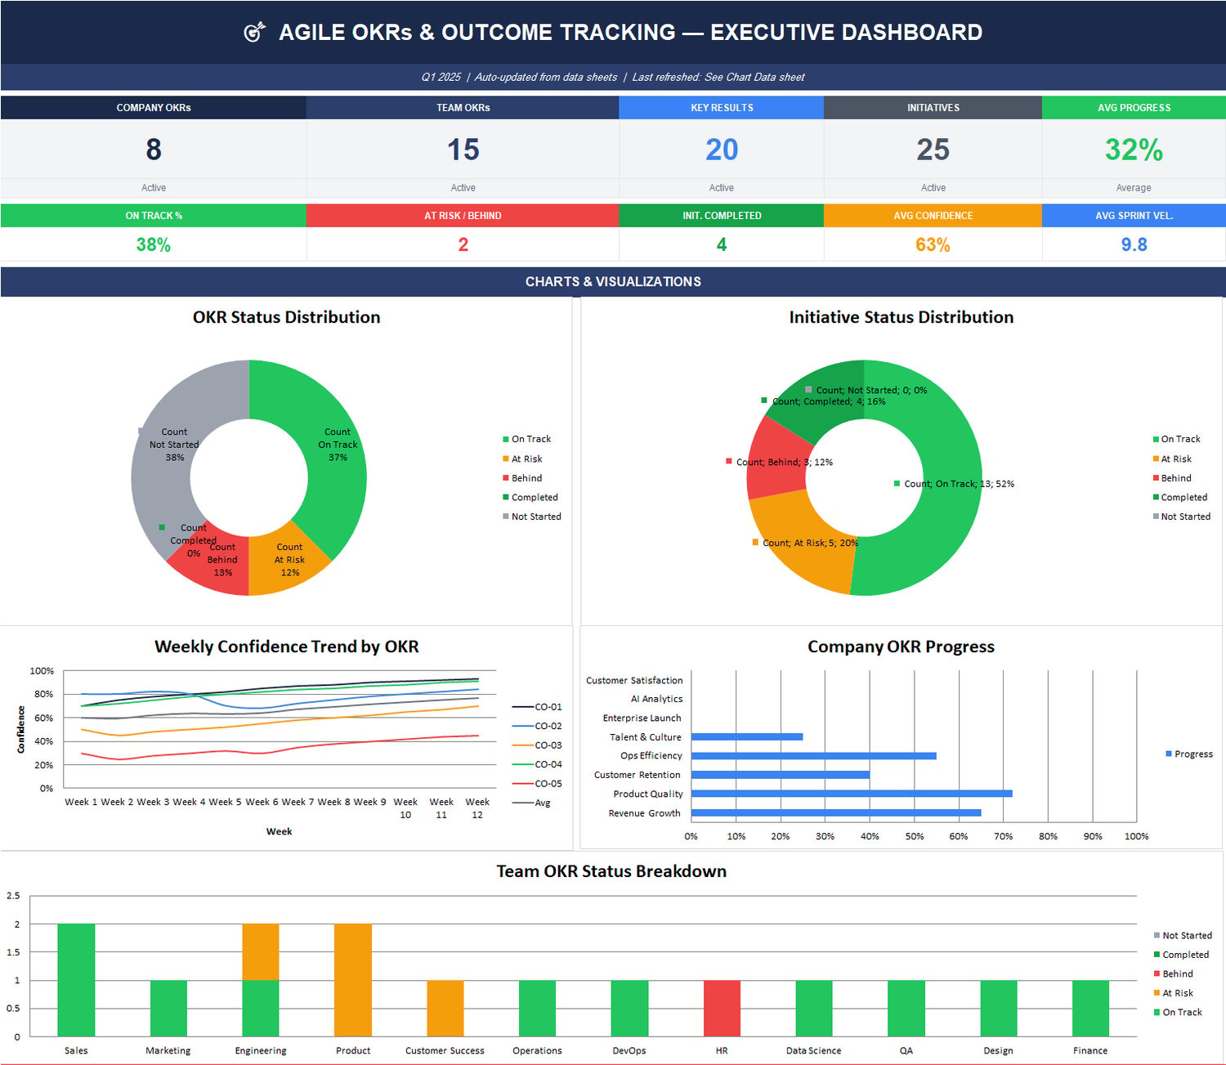Select the Revenue Growth progress bar

(x=836, y=813)
